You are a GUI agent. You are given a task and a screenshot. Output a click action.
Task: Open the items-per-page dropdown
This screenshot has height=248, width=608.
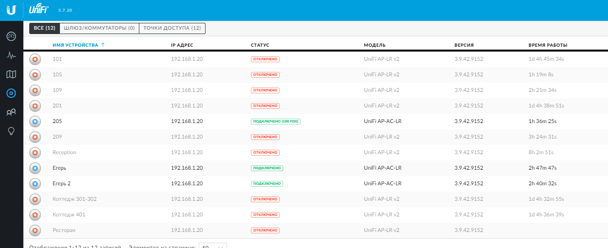click(212, 246)
